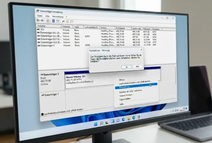
Task: Maximize the Datenträgerverwaltung window
Action: point(167,18)
